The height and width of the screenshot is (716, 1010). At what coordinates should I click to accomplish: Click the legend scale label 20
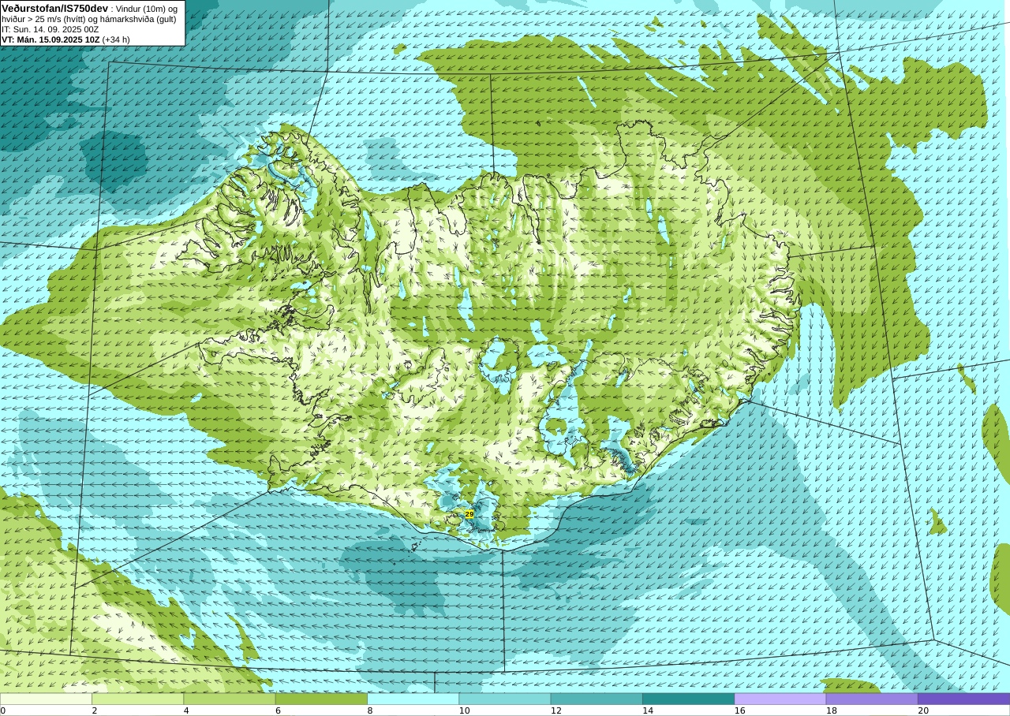[923, 710]
